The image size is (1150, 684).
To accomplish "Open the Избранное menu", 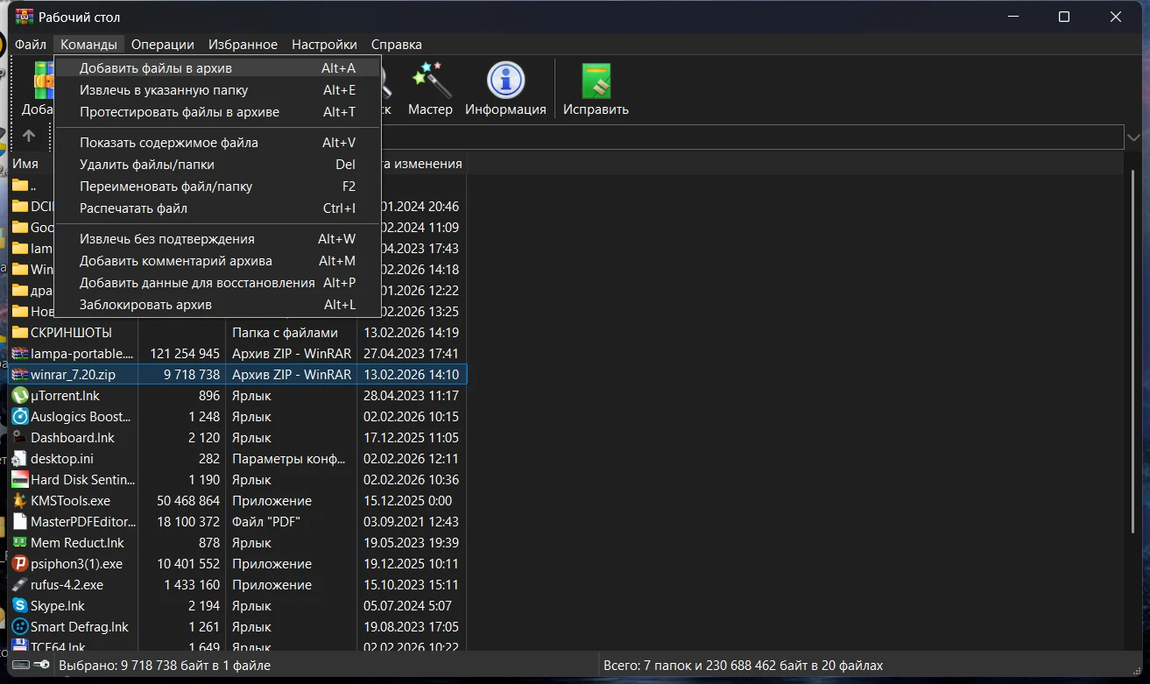I will click(243, 45).
